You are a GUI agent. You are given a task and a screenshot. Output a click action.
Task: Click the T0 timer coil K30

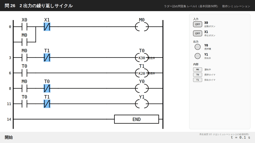[x=142, y=58]
